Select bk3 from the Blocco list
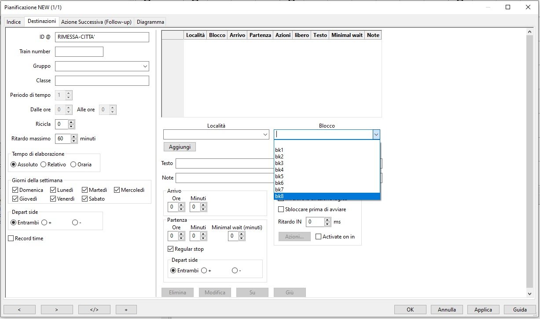This screenshot has width=540, height=319. click(x=279, y=163)
